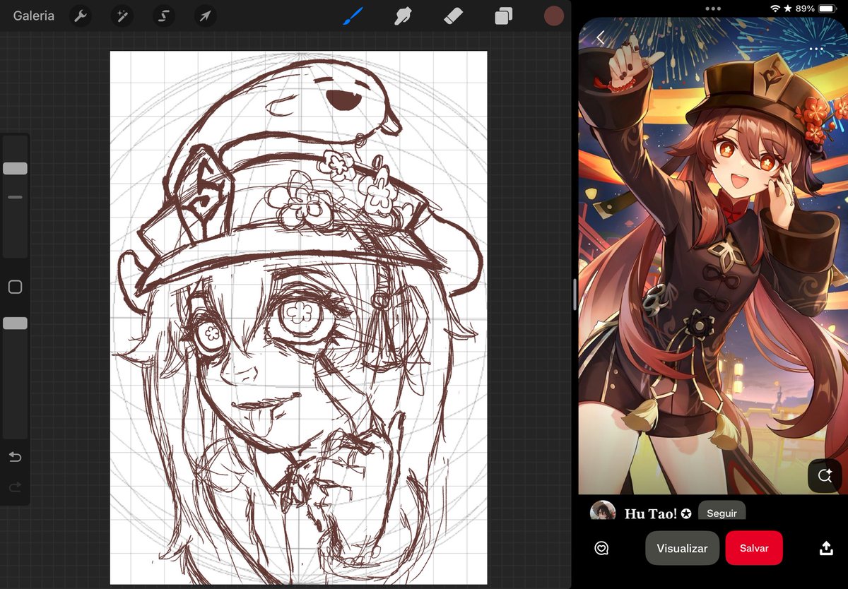Undo the last stroke with undo arrow
This screenshot has width=848, height=589.
coord(15,457)
